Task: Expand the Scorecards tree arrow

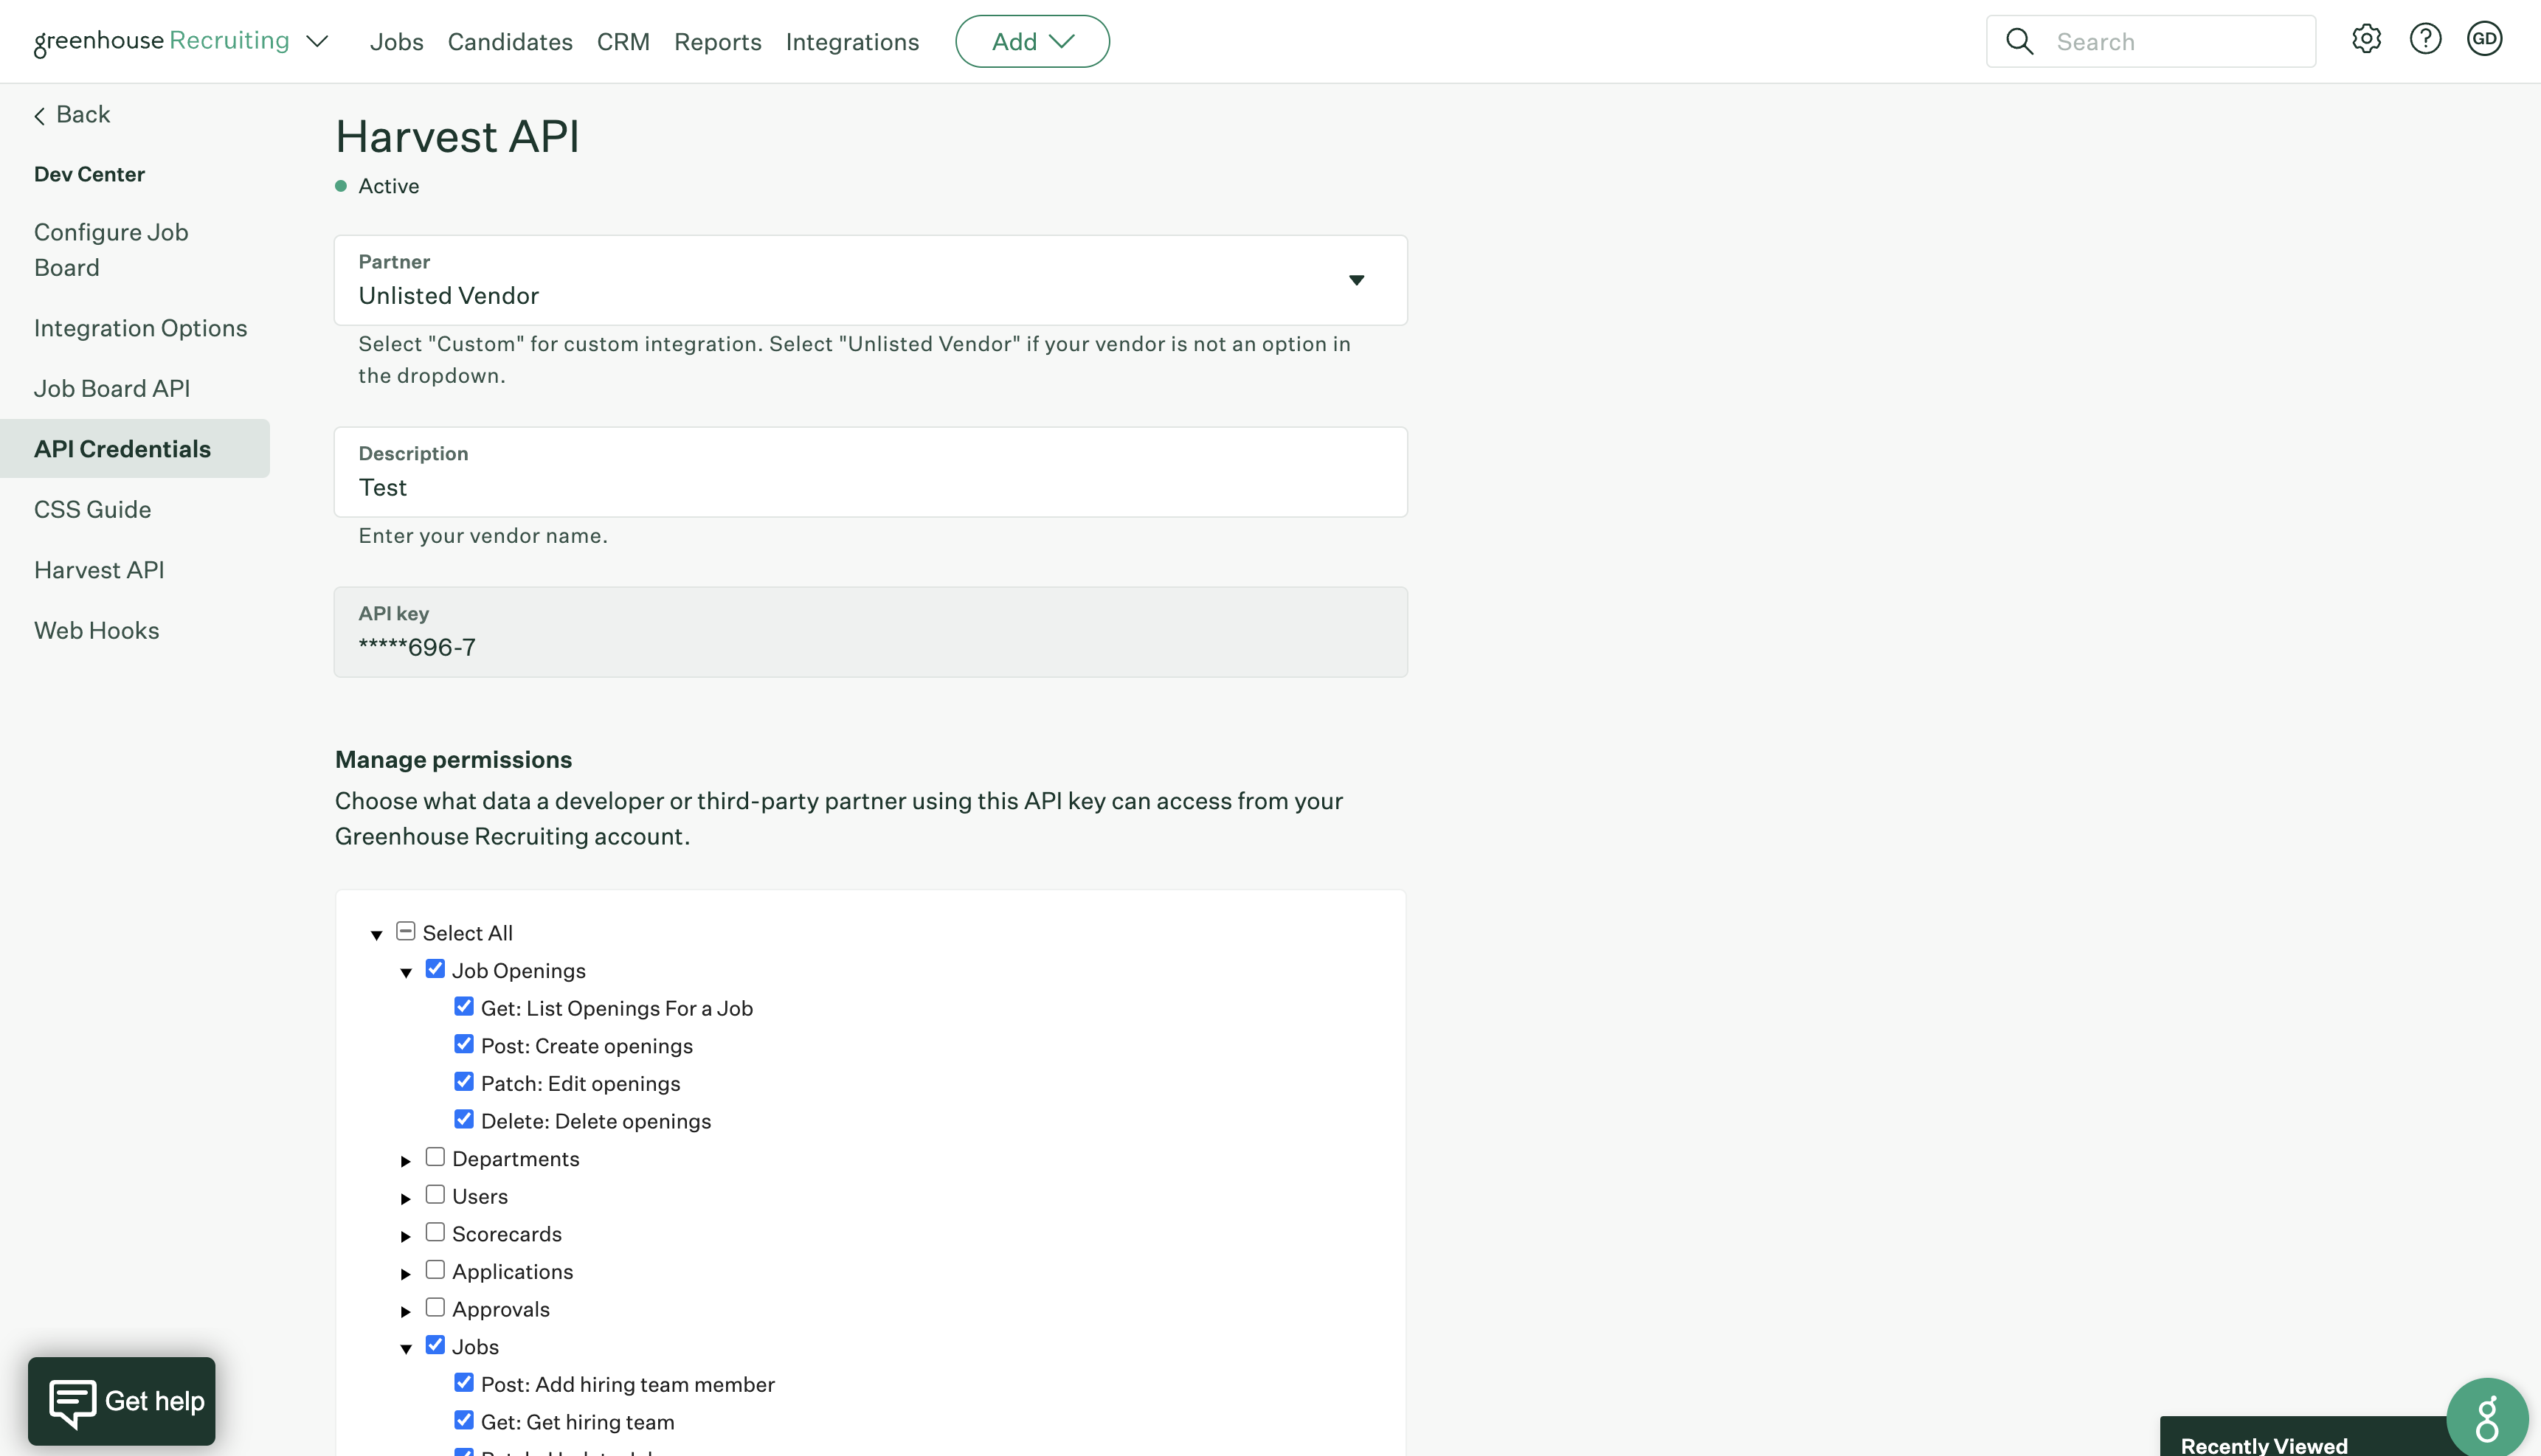Action: click(x=406, y=1236)
